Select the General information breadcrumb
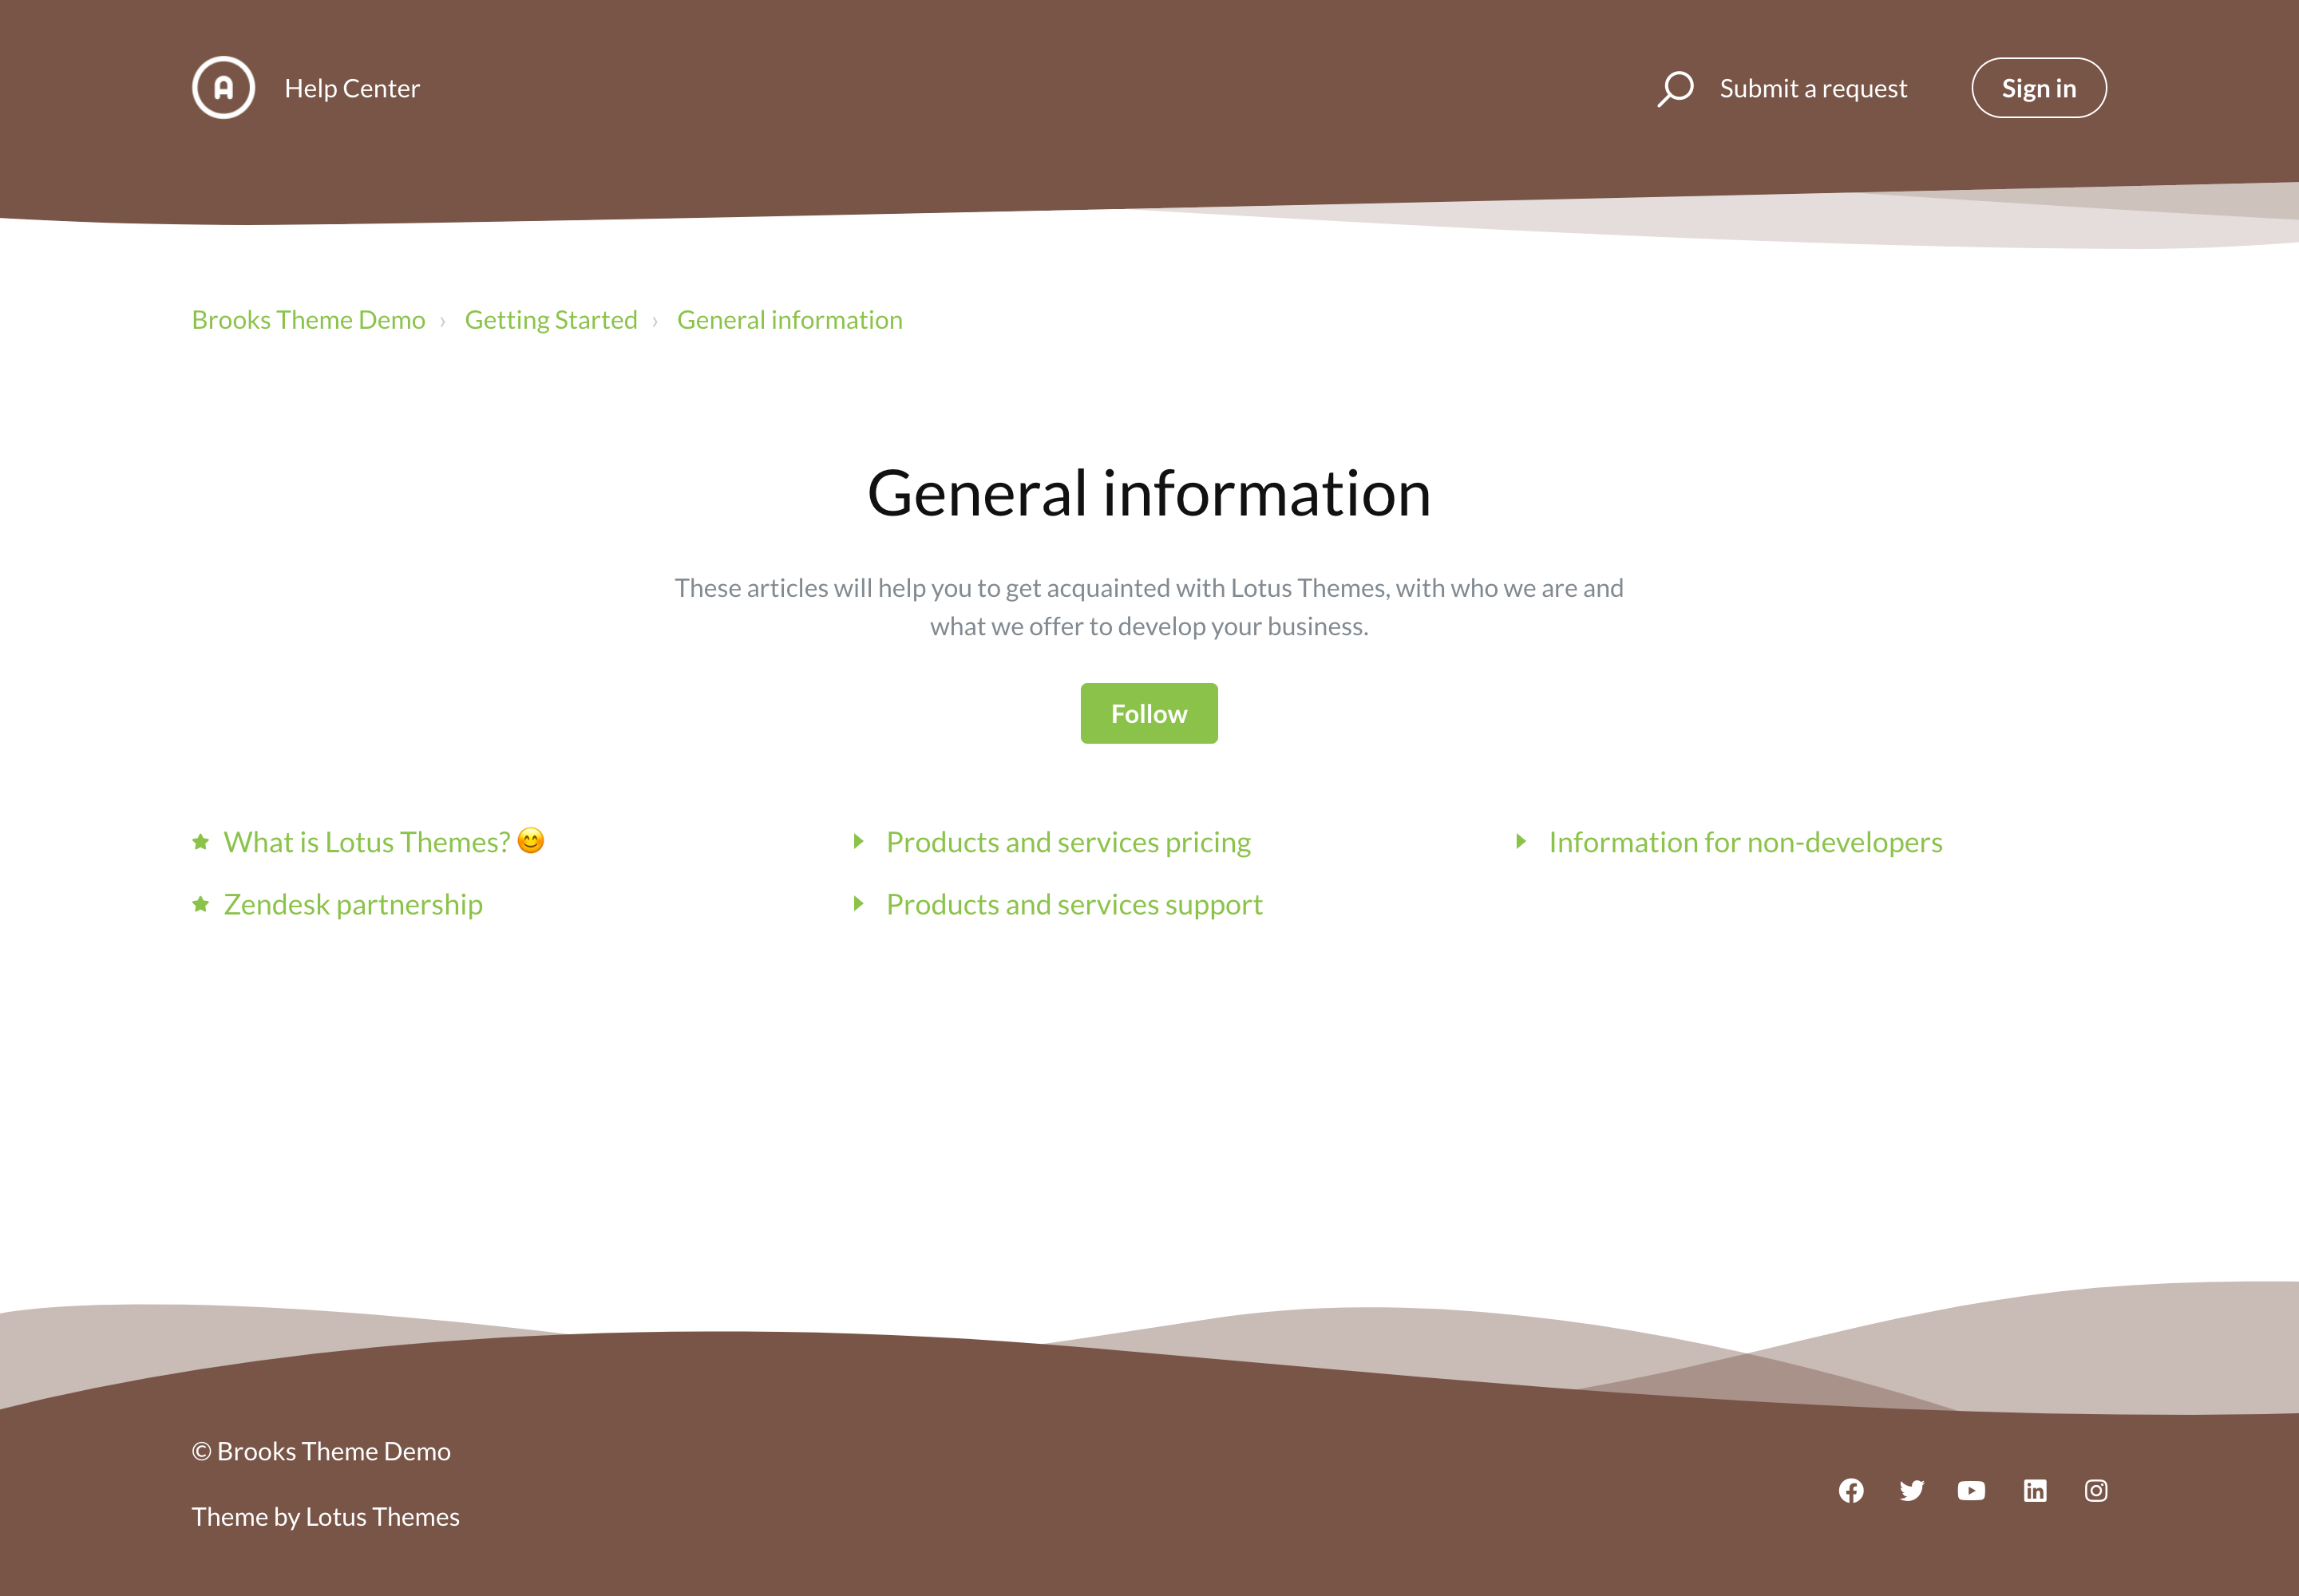This screenshot has height=1596, width=2299. [789, 320]
